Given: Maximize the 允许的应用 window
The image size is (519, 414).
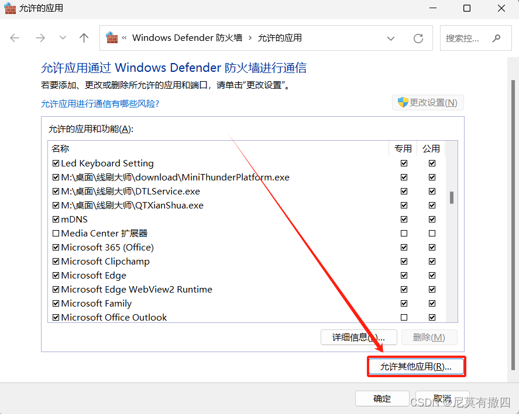Looking at the screenshot, I should [467, 8].
